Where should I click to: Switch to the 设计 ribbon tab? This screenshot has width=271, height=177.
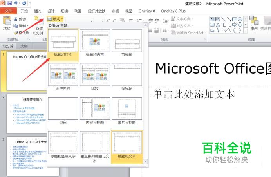point(51,11)
